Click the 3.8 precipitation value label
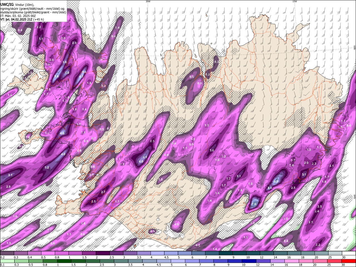 tap(65, 62)
